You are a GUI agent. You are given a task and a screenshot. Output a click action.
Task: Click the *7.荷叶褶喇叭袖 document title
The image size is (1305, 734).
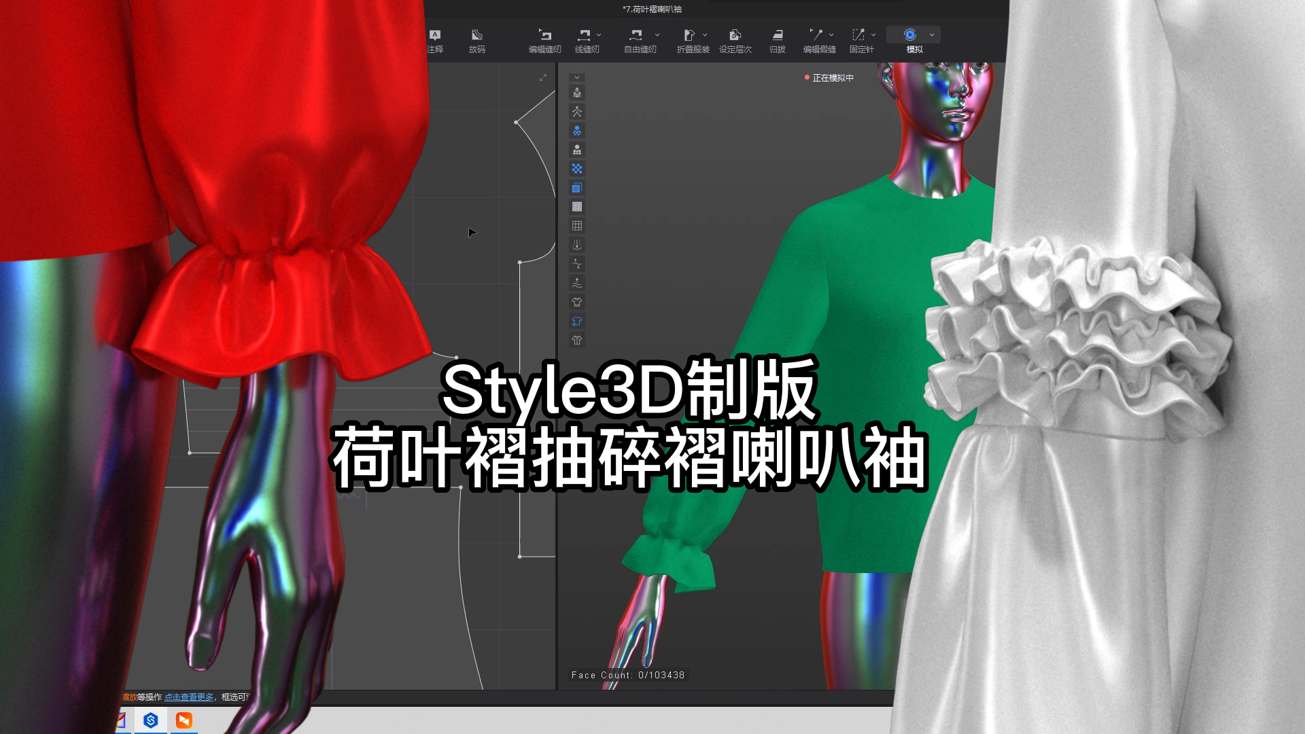(x=652, y=10)
